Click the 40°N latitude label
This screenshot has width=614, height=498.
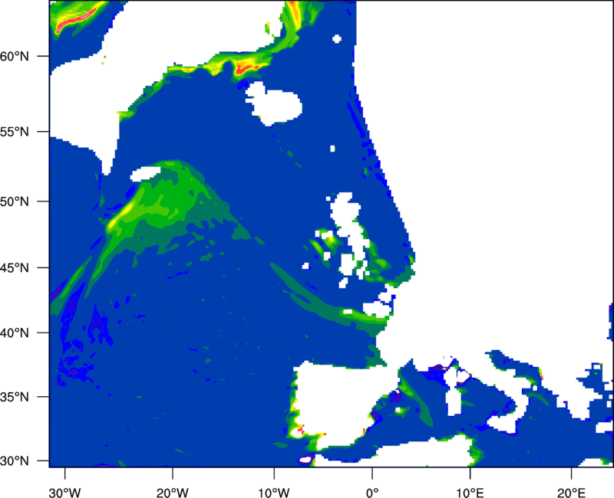[x=15, y=333]
